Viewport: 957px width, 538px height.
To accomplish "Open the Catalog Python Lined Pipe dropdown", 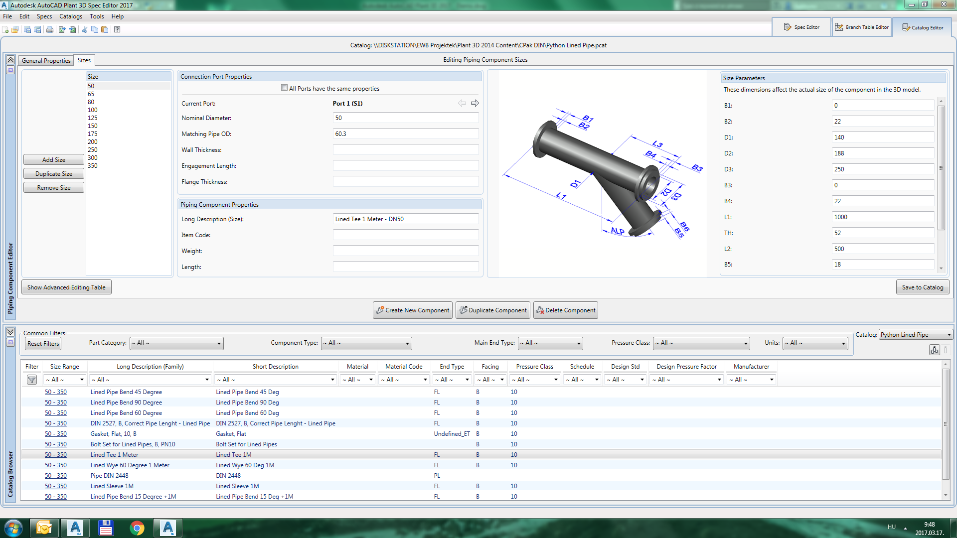I will tap(916, 335).
